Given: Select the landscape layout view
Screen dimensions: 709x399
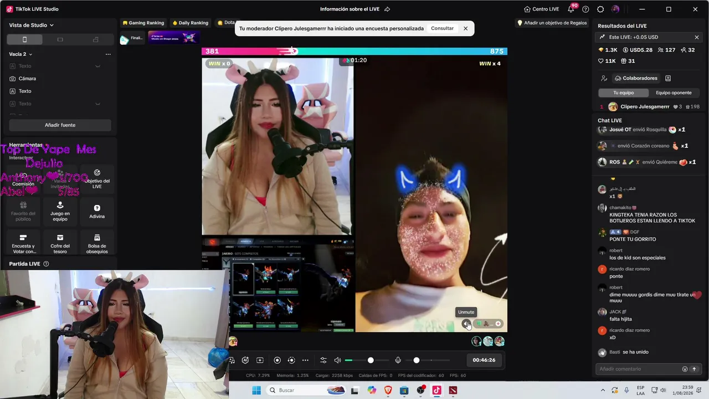Looking at the screenshot, I should 60,39.
